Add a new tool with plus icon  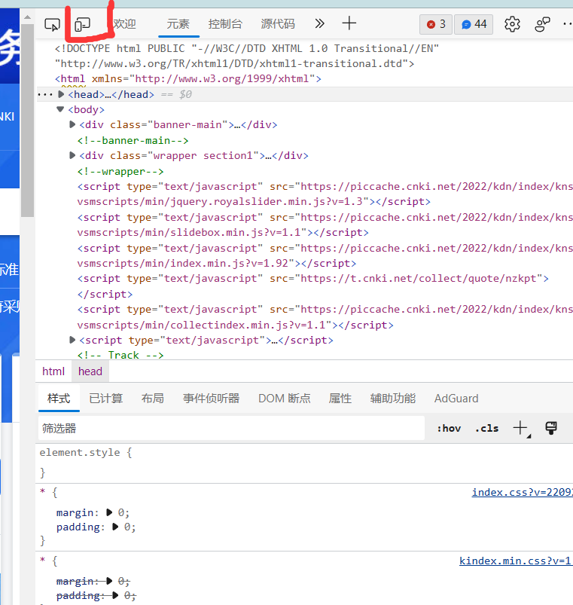coord(349,23)
